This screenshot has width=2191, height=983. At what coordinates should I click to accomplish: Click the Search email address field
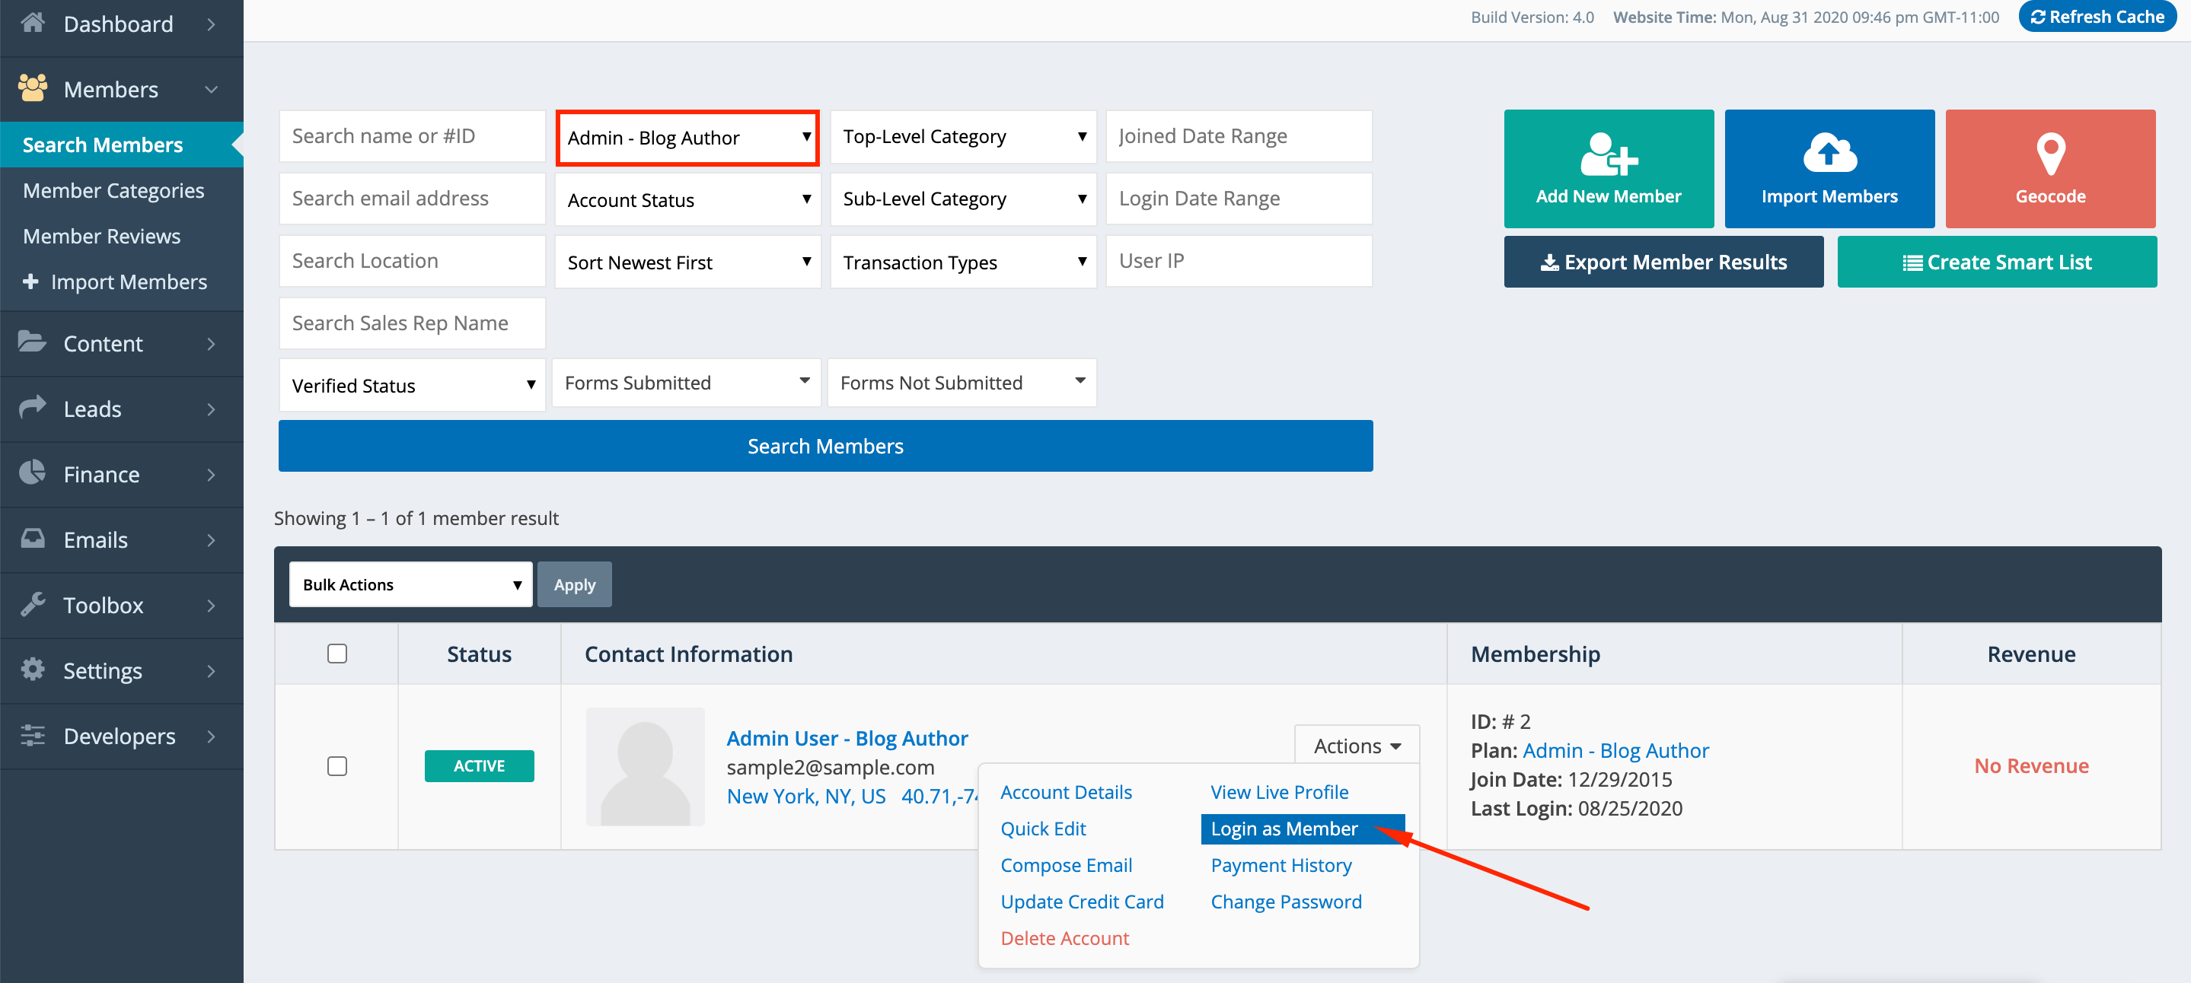[x=412, y=199]
